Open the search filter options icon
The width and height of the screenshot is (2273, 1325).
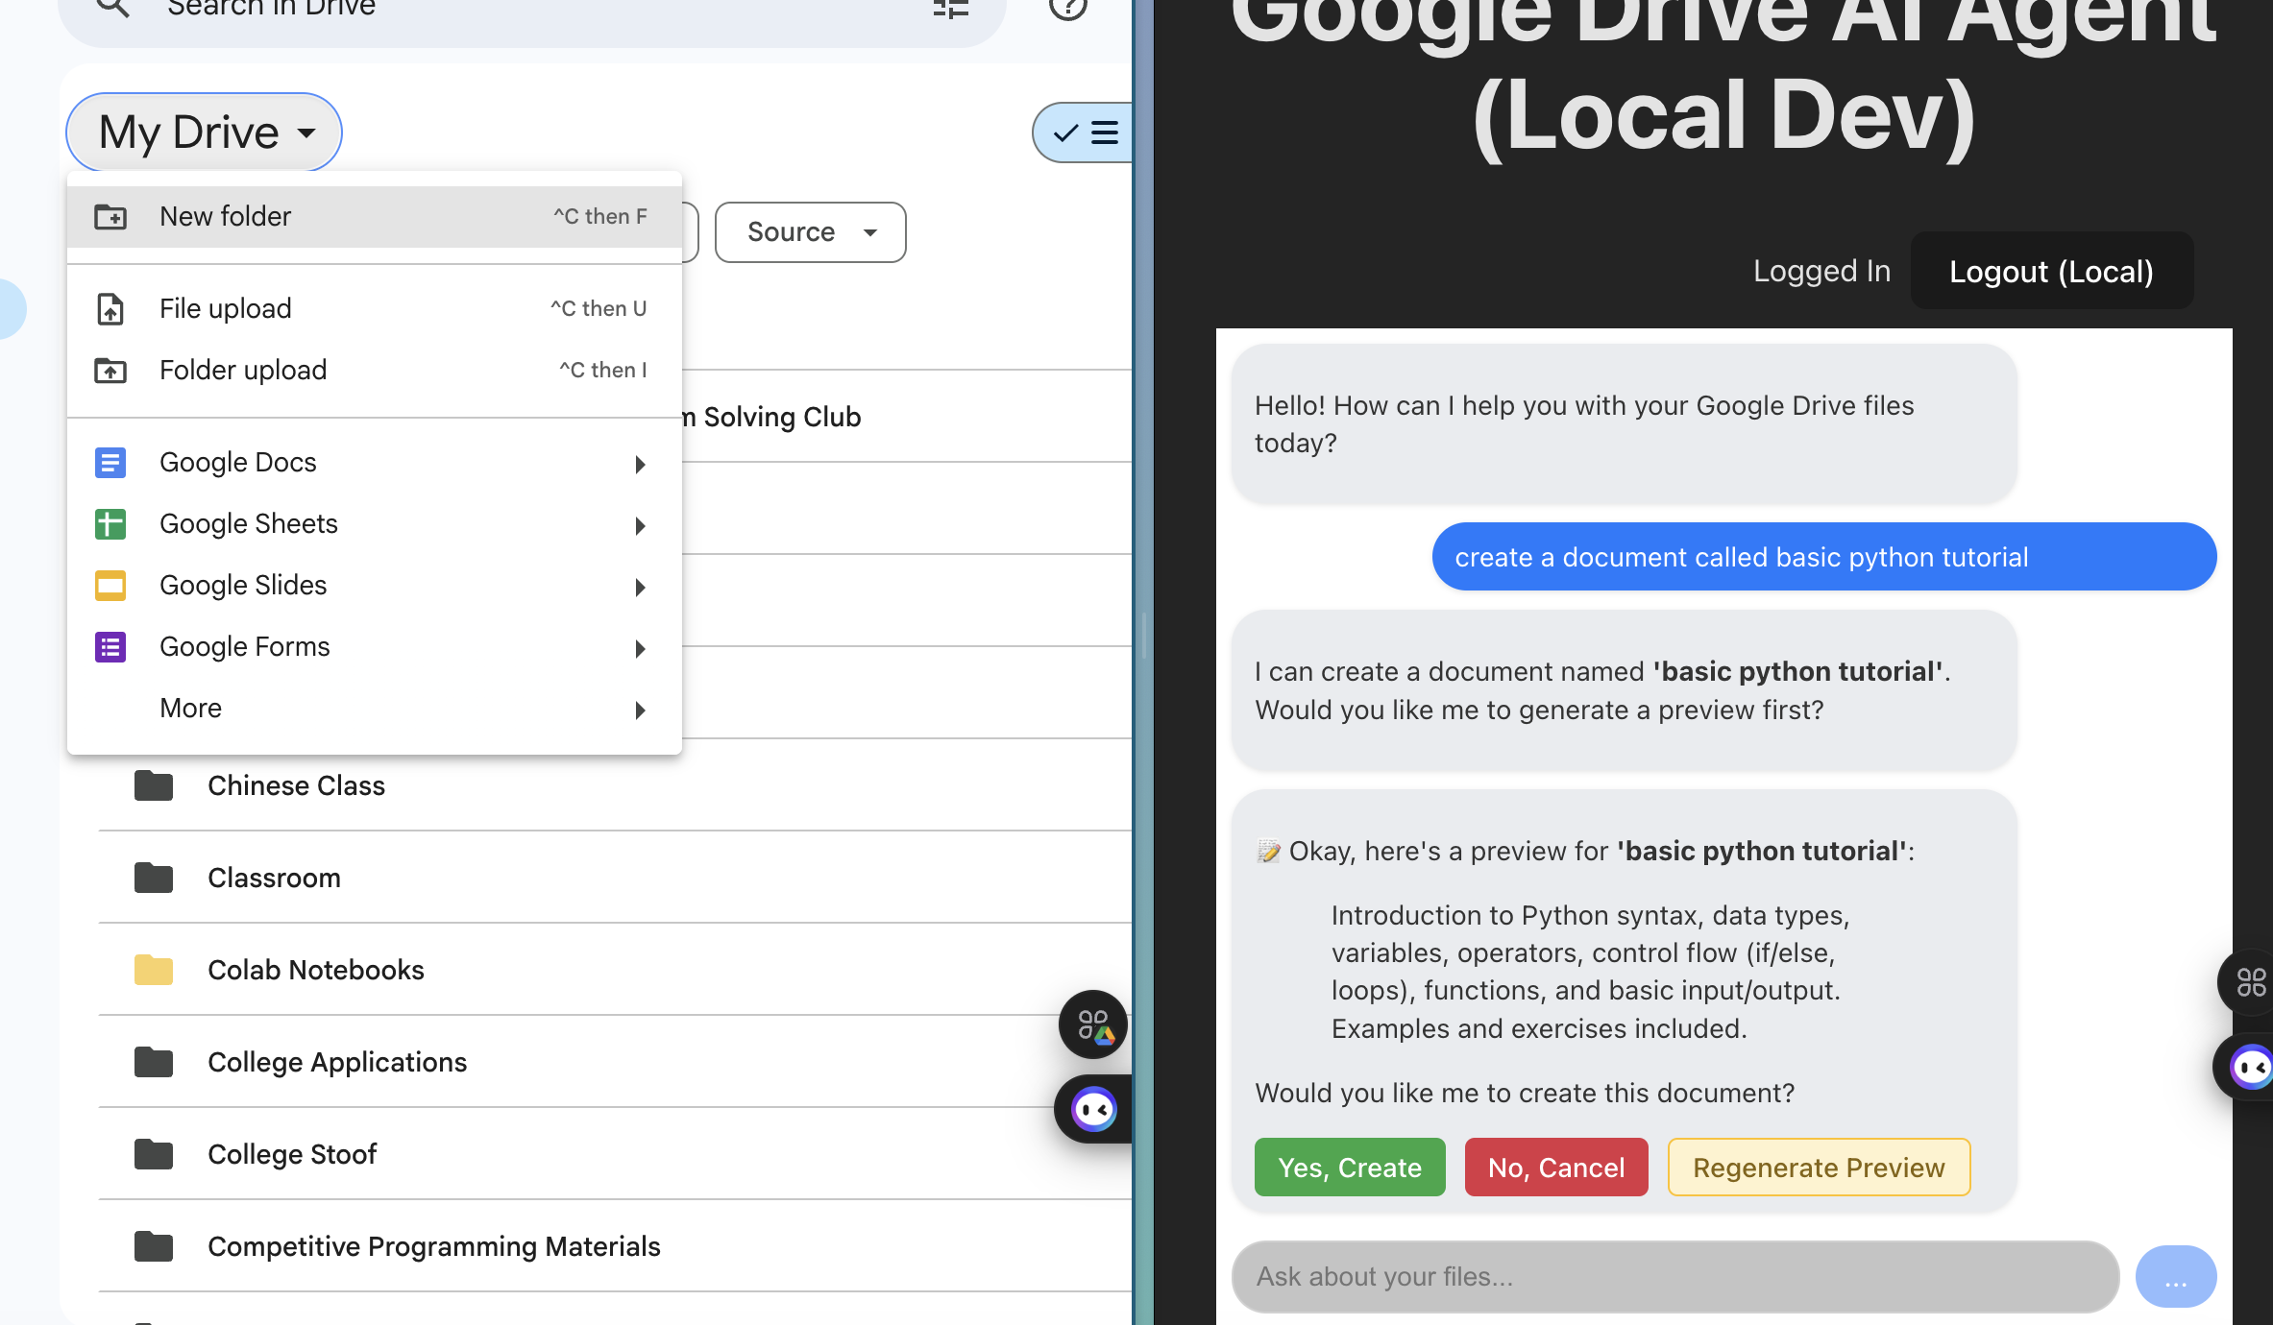950,8
